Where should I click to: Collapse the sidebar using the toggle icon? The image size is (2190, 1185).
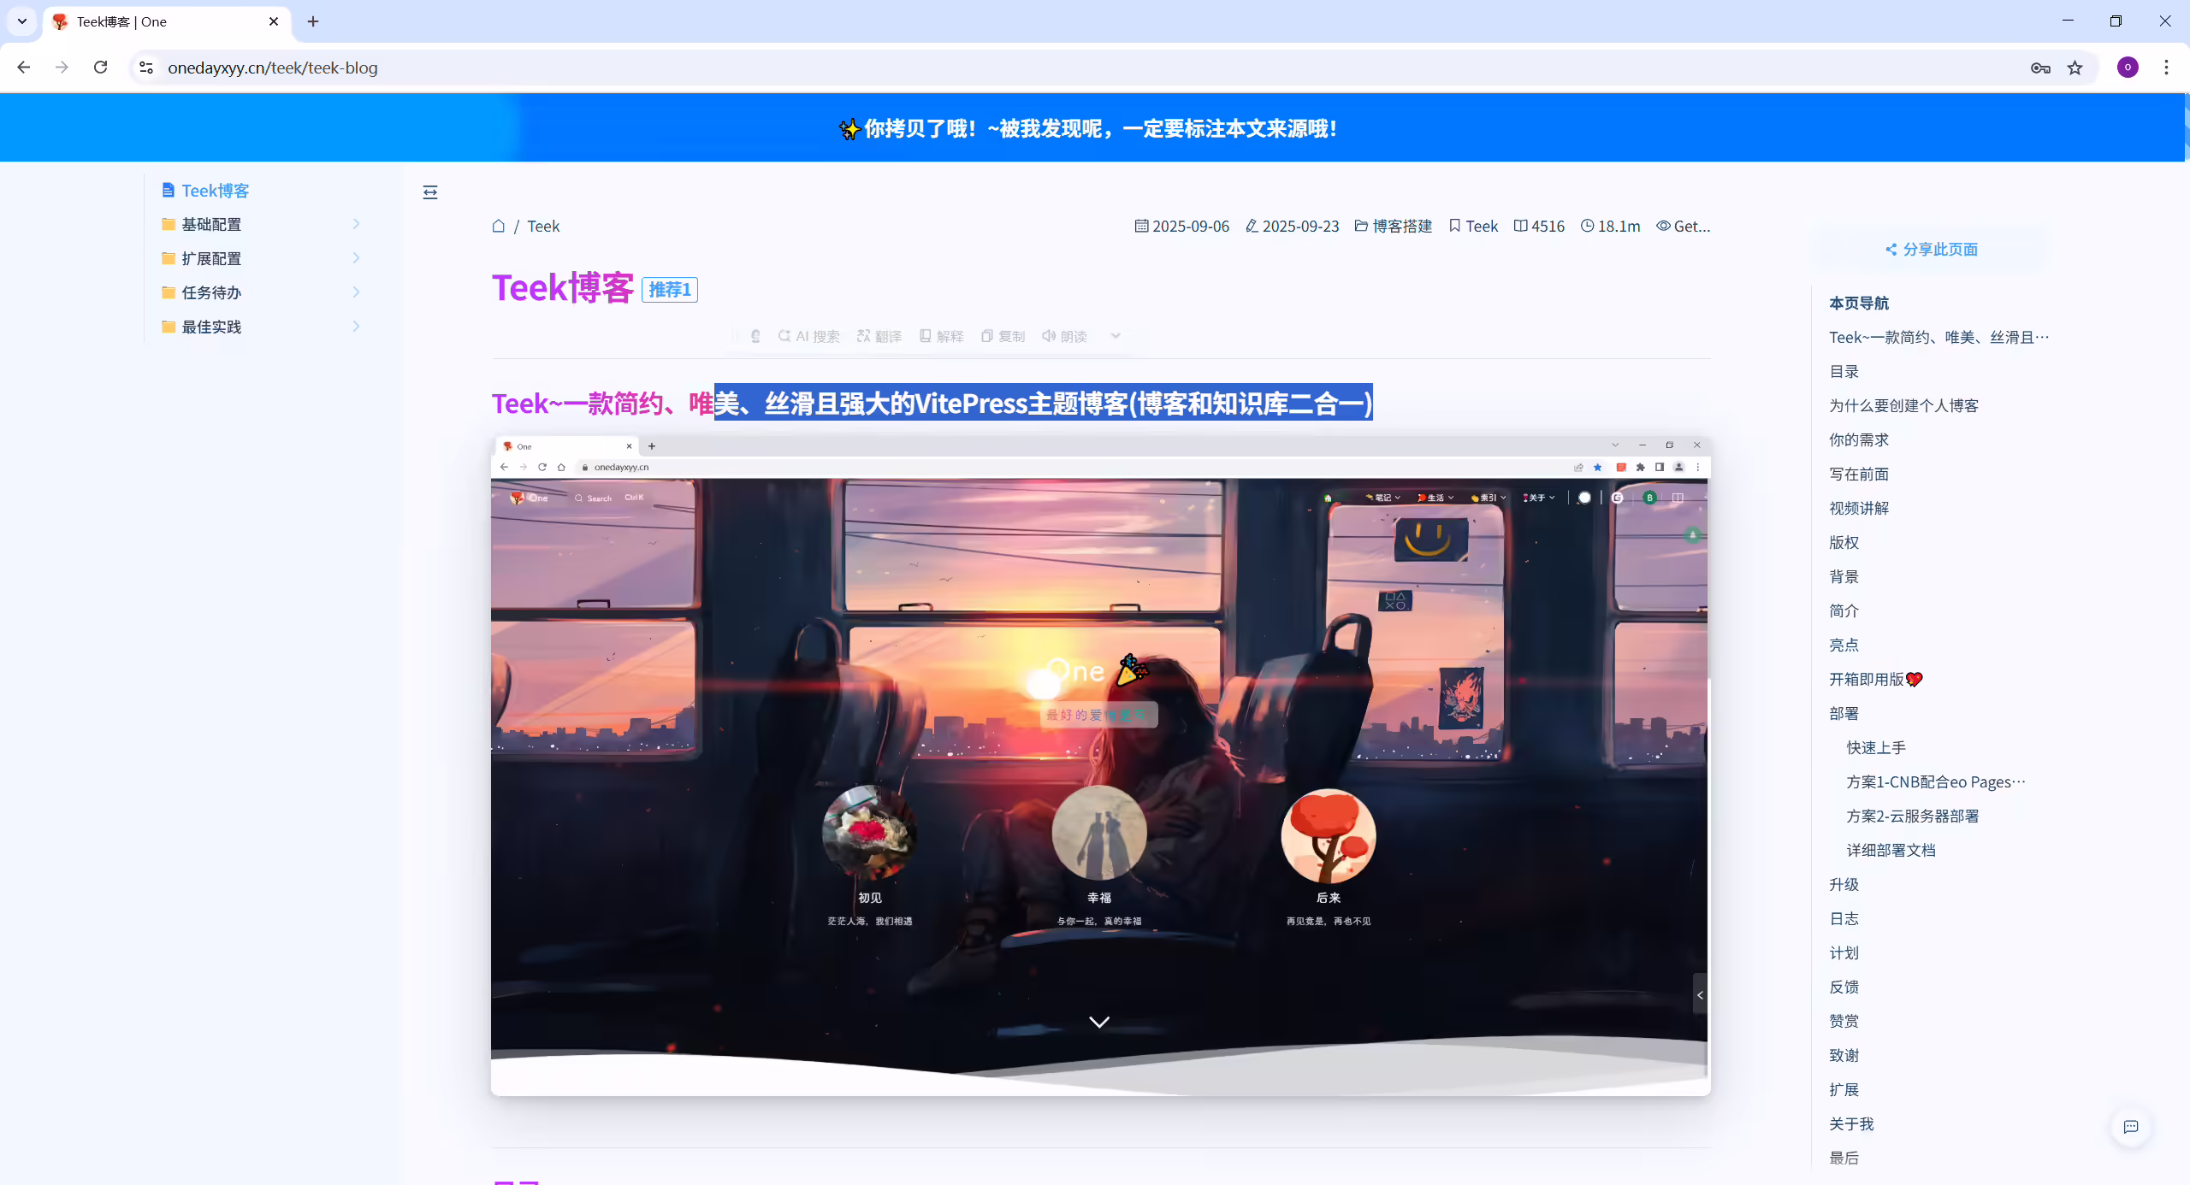430,192
